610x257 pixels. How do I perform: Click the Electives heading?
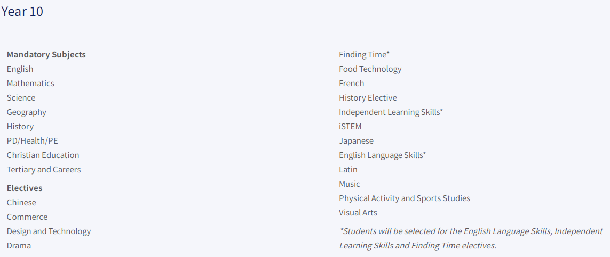(x=25, y=188)
